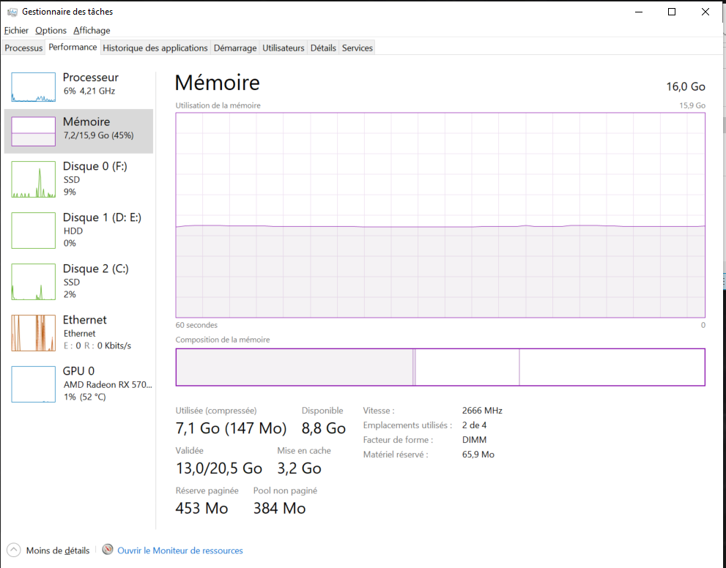Screen dimensions: 726x568
Task: Open Ouvrir le Moniteur de ressources link
Action: (180, 550)
